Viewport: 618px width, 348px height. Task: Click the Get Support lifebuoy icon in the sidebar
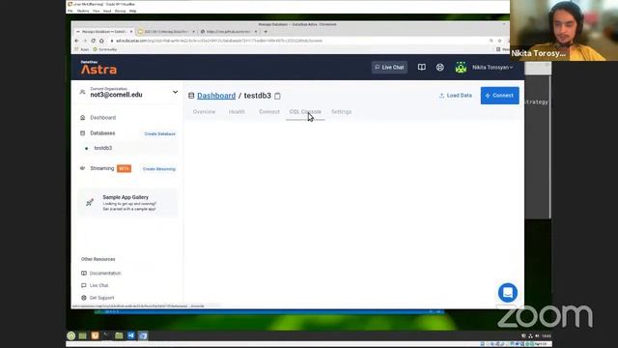84,298
